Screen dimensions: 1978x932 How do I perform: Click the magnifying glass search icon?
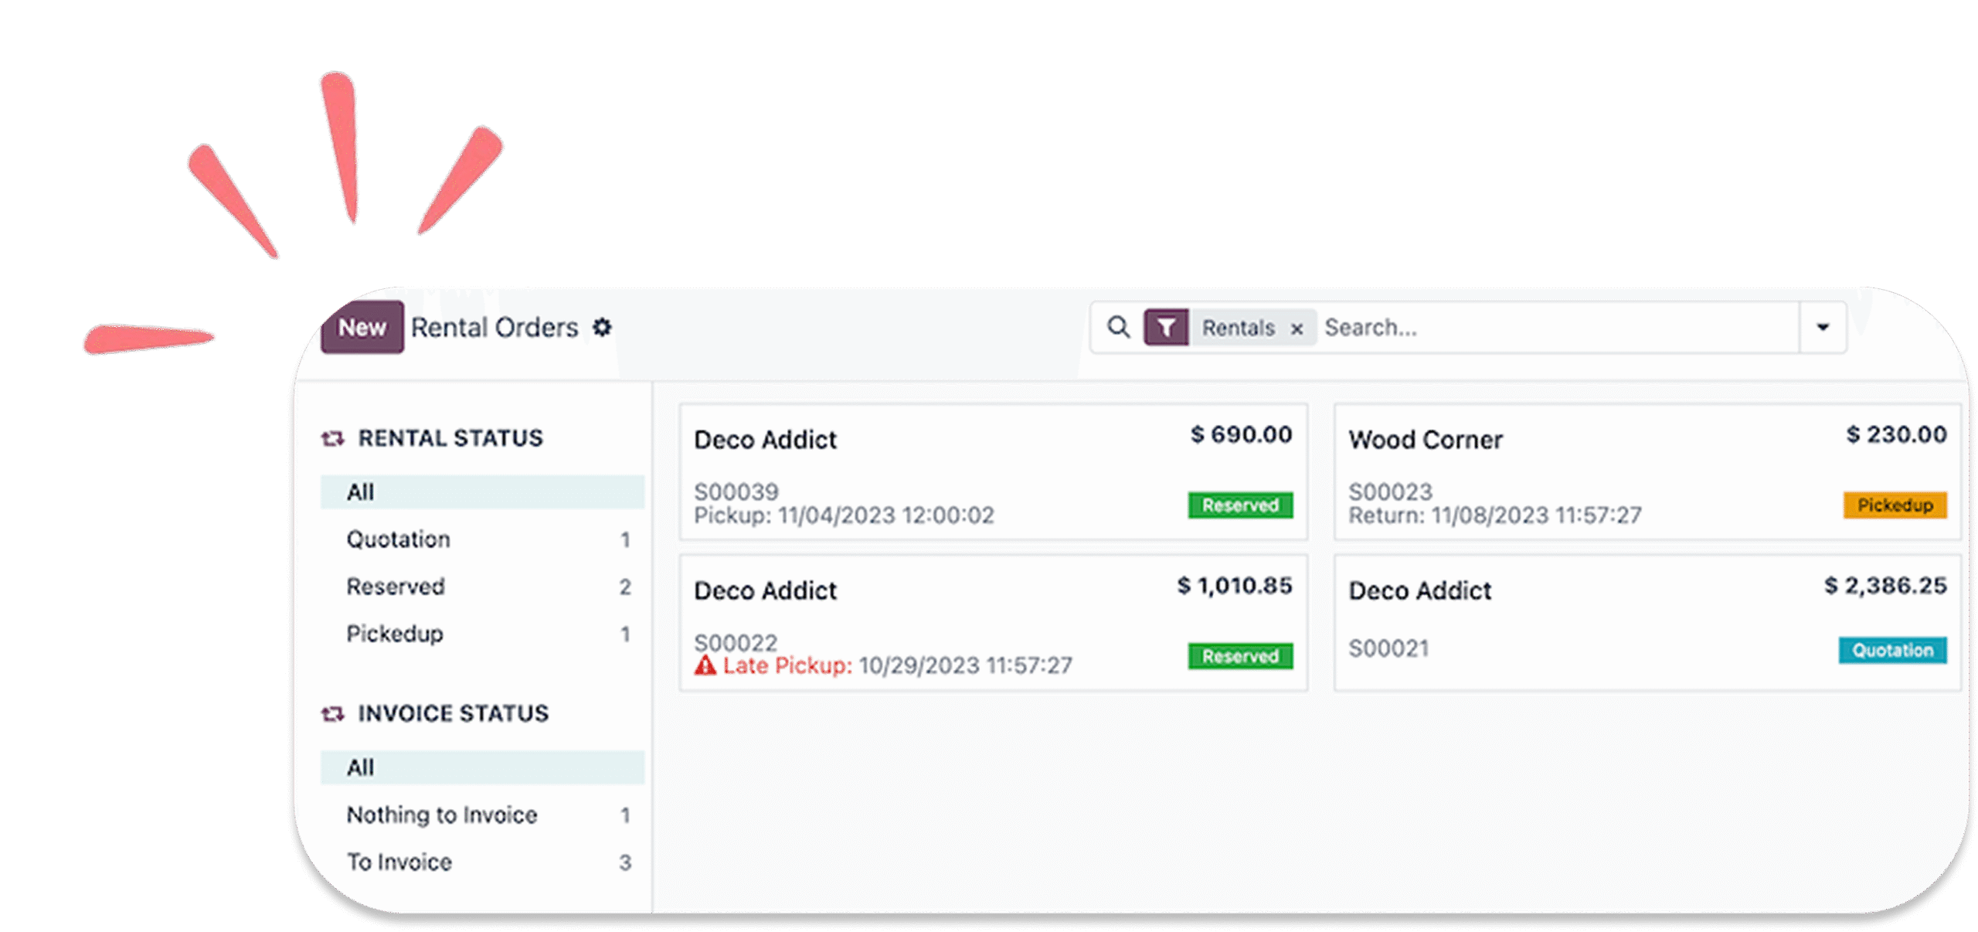[1118, 328]
